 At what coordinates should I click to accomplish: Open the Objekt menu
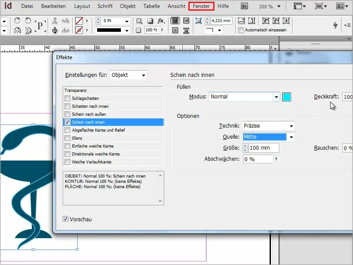[x=128, y=6]
